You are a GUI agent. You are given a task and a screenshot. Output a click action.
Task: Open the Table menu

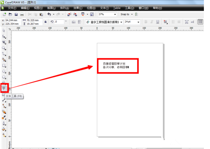[117, 8]
